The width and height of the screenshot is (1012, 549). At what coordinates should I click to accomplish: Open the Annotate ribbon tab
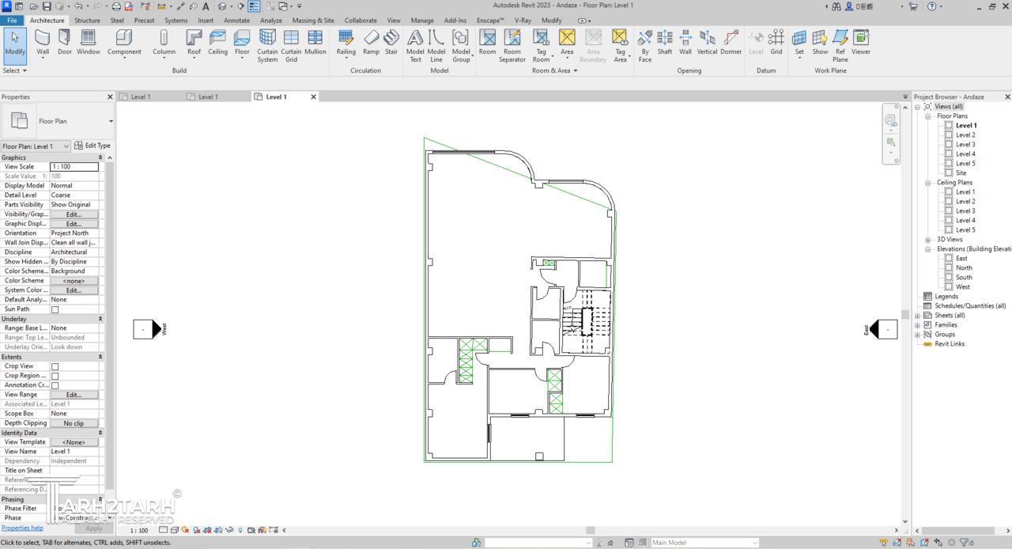click(236, 21)
